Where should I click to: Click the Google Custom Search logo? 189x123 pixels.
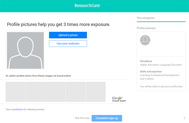[x=119, y=99]
